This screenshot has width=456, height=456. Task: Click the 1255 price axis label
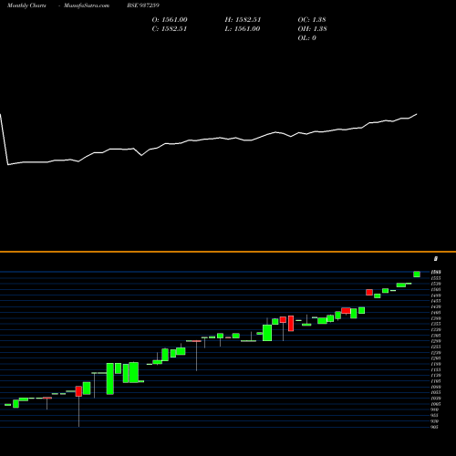436,347
